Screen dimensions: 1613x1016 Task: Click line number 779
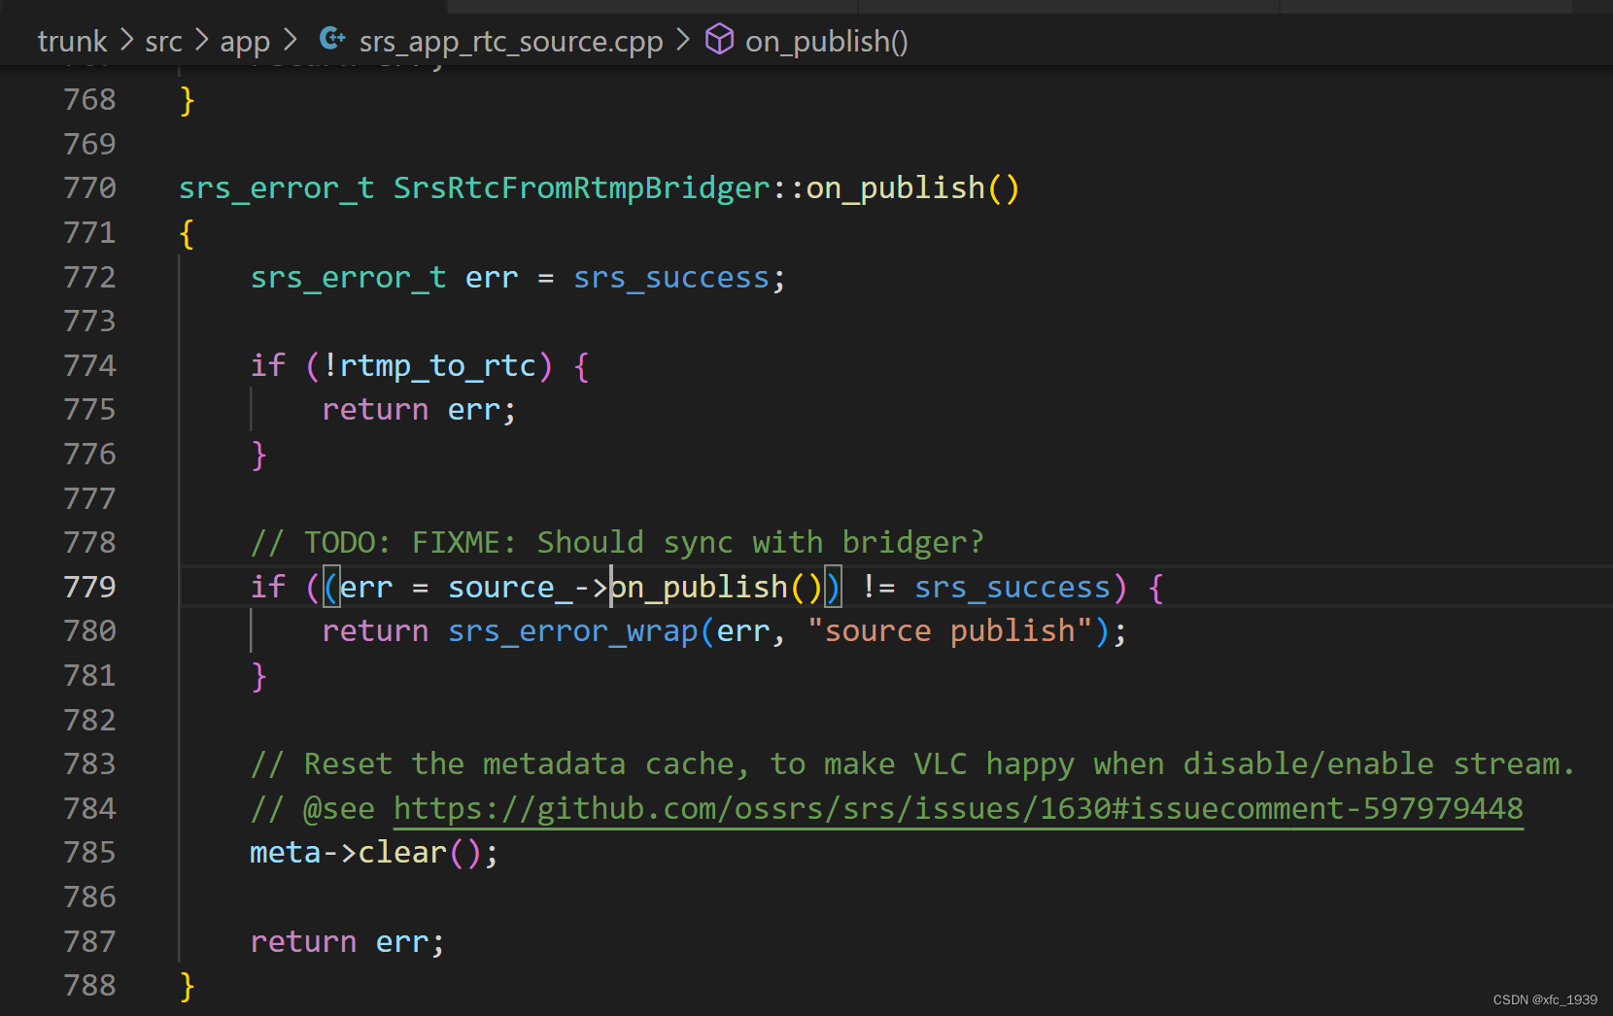(89, 587)
